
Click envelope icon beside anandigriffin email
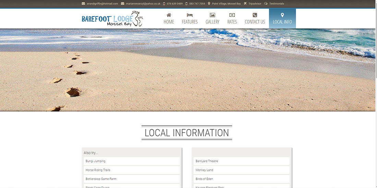pyautogui.click(x=83, y=4)
